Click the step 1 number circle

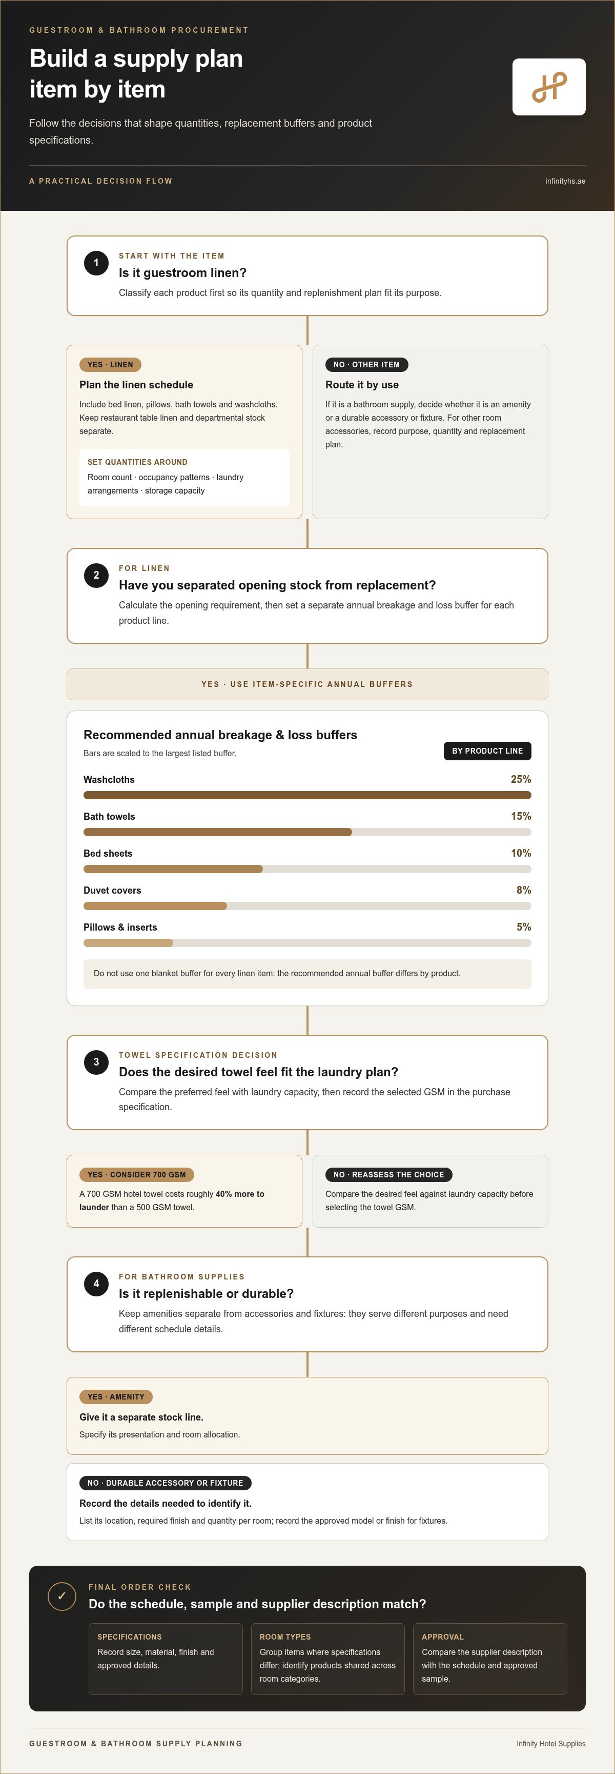tap(96, 262)
